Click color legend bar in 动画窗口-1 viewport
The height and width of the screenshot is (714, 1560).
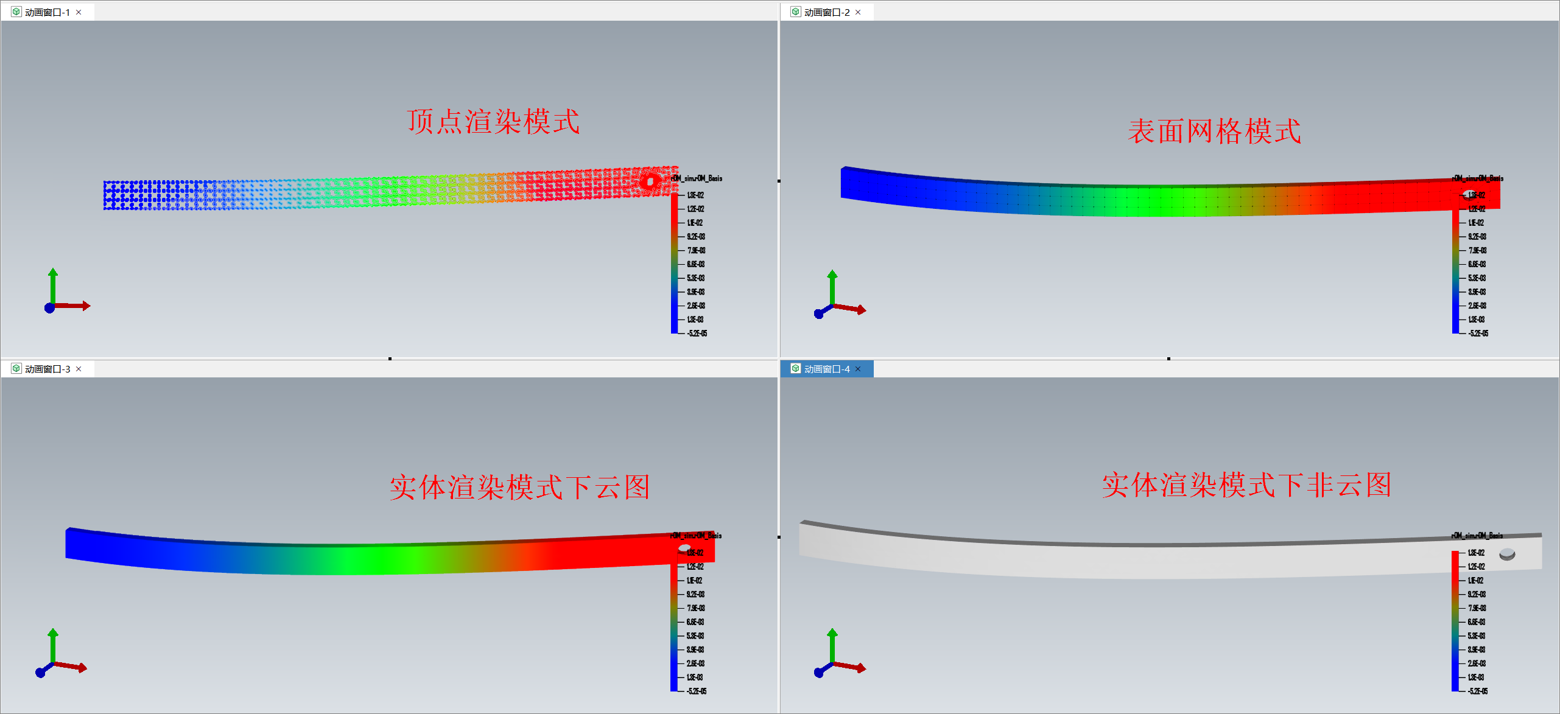point(674,263)
